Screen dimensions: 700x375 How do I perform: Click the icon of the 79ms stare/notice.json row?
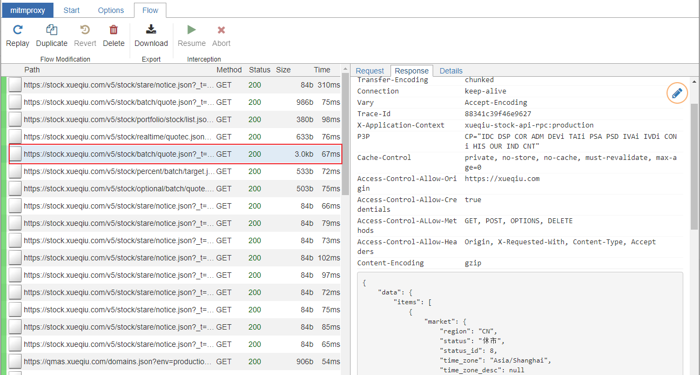tap(15, 223)
